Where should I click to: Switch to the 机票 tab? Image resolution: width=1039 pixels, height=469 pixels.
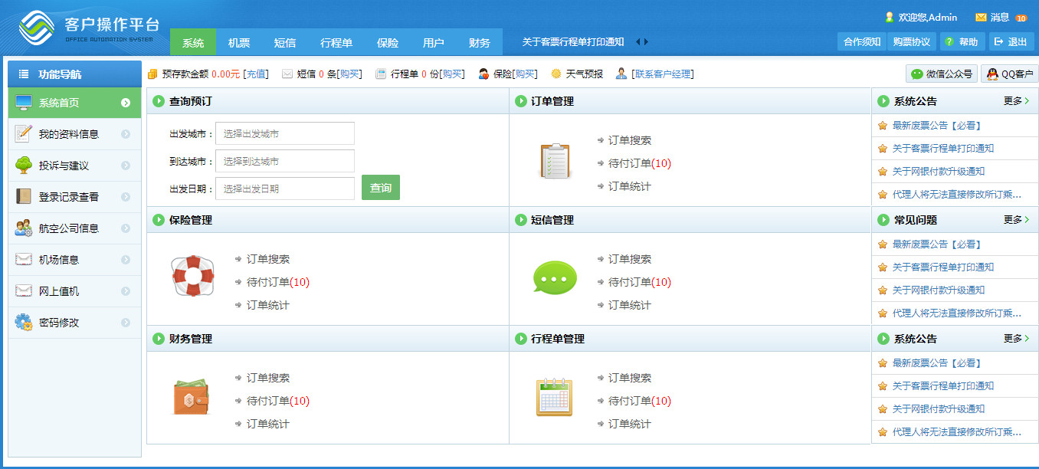239,42
